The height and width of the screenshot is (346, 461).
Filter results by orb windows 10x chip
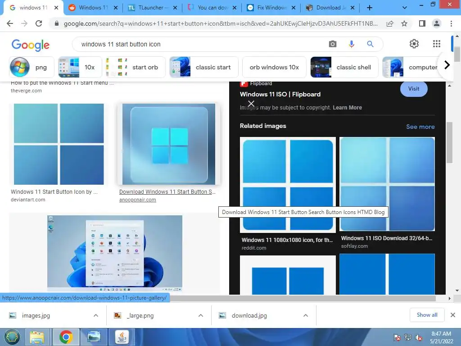[x=274, y=67]
